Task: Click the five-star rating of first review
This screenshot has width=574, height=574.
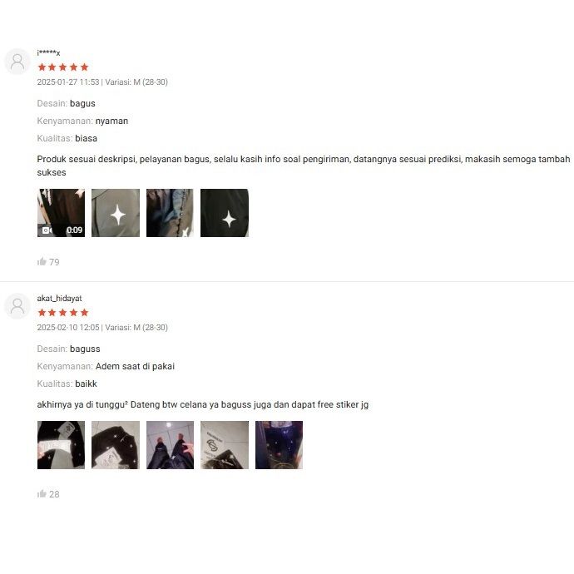Action: point(63,67)
